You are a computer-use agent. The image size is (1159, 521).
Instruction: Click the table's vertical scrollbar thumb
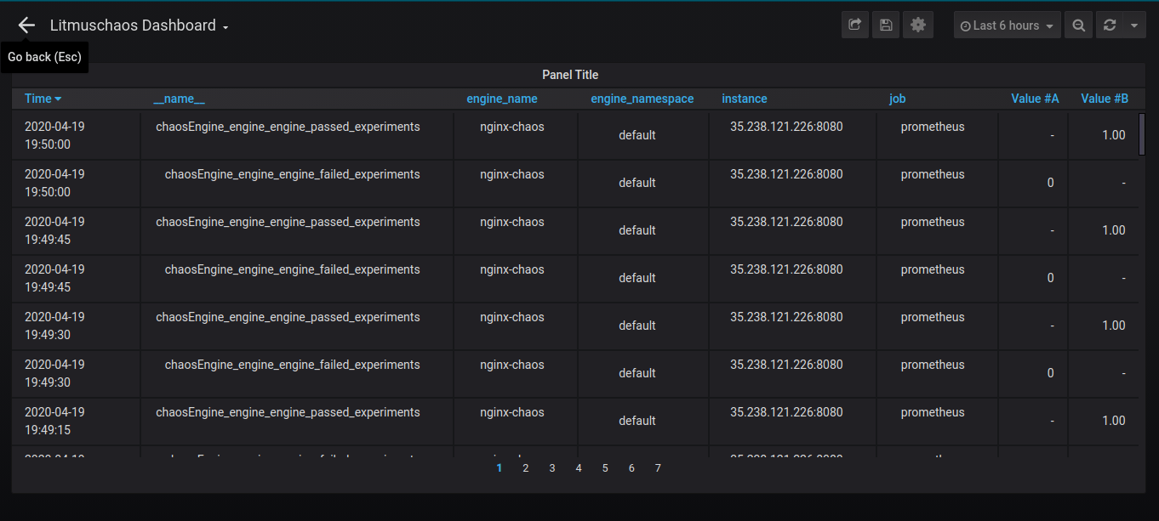pos(1142,133)
